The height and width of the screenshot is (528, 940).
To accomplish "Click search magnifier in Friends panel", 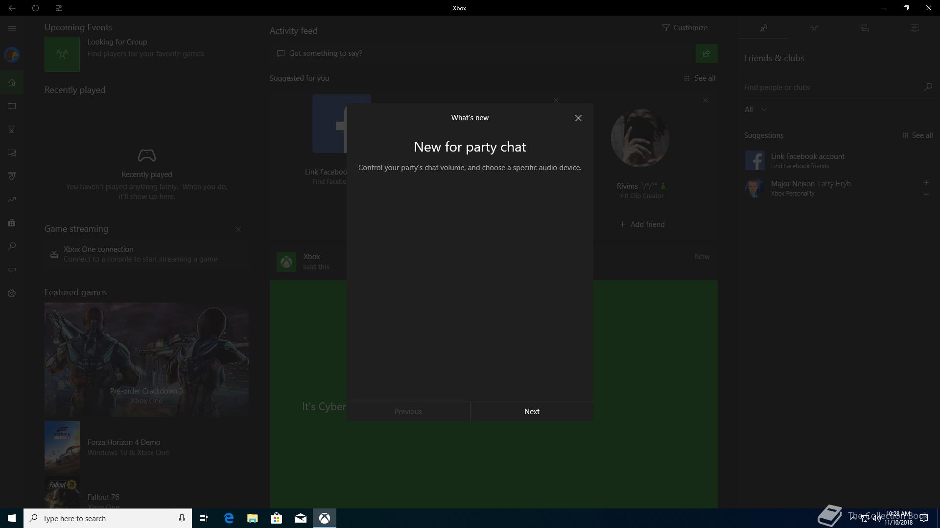I will coord(928,87).
